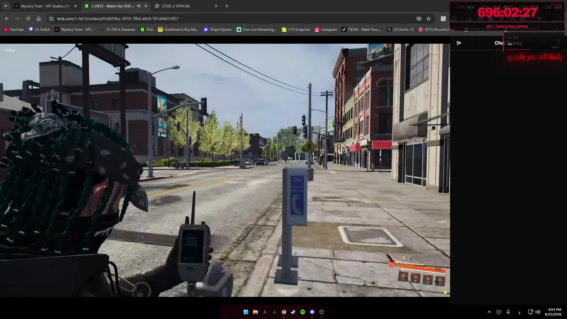Reload the Kick video page

[28, 19]
